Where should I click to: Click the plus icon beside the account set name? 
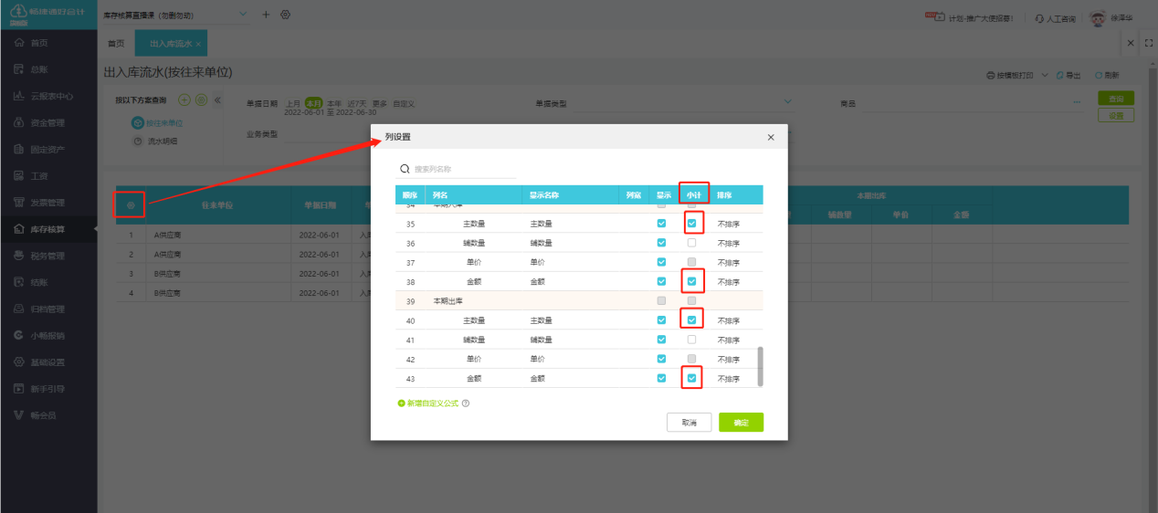click(x=266, y=15)
